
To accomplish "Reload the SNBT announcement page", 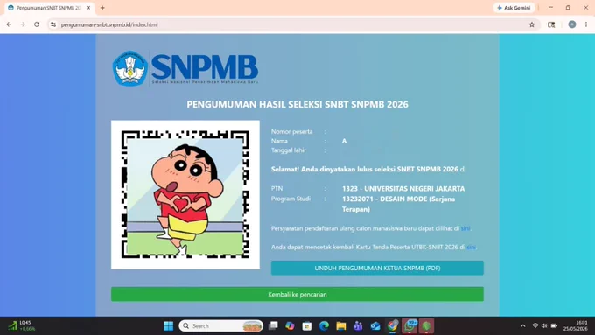I will coord(37,24).
